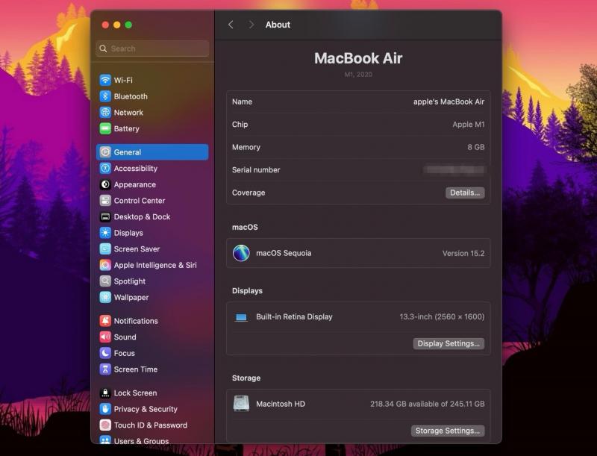Open Control Center settings label
The width and height of the screenshot is (597, 456).
(140, 201)
